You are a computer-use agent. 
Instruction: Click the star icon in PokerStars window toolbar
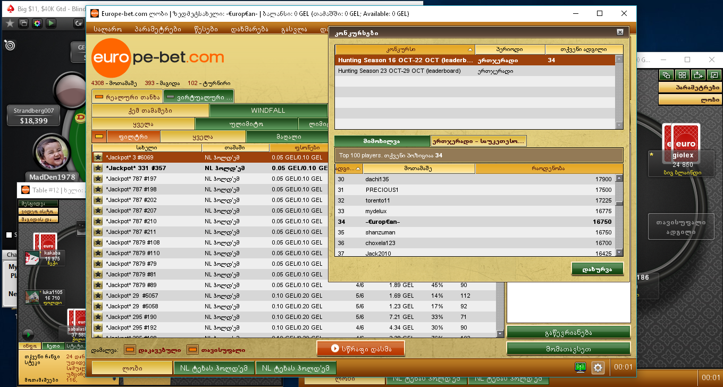10,23
